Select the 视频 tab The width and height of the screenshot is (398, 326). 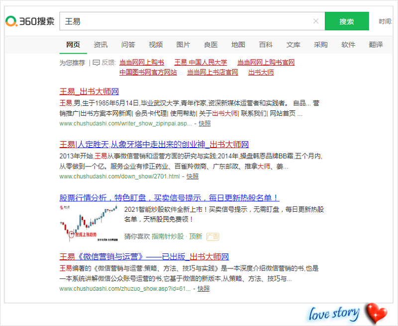click(156, 45)
